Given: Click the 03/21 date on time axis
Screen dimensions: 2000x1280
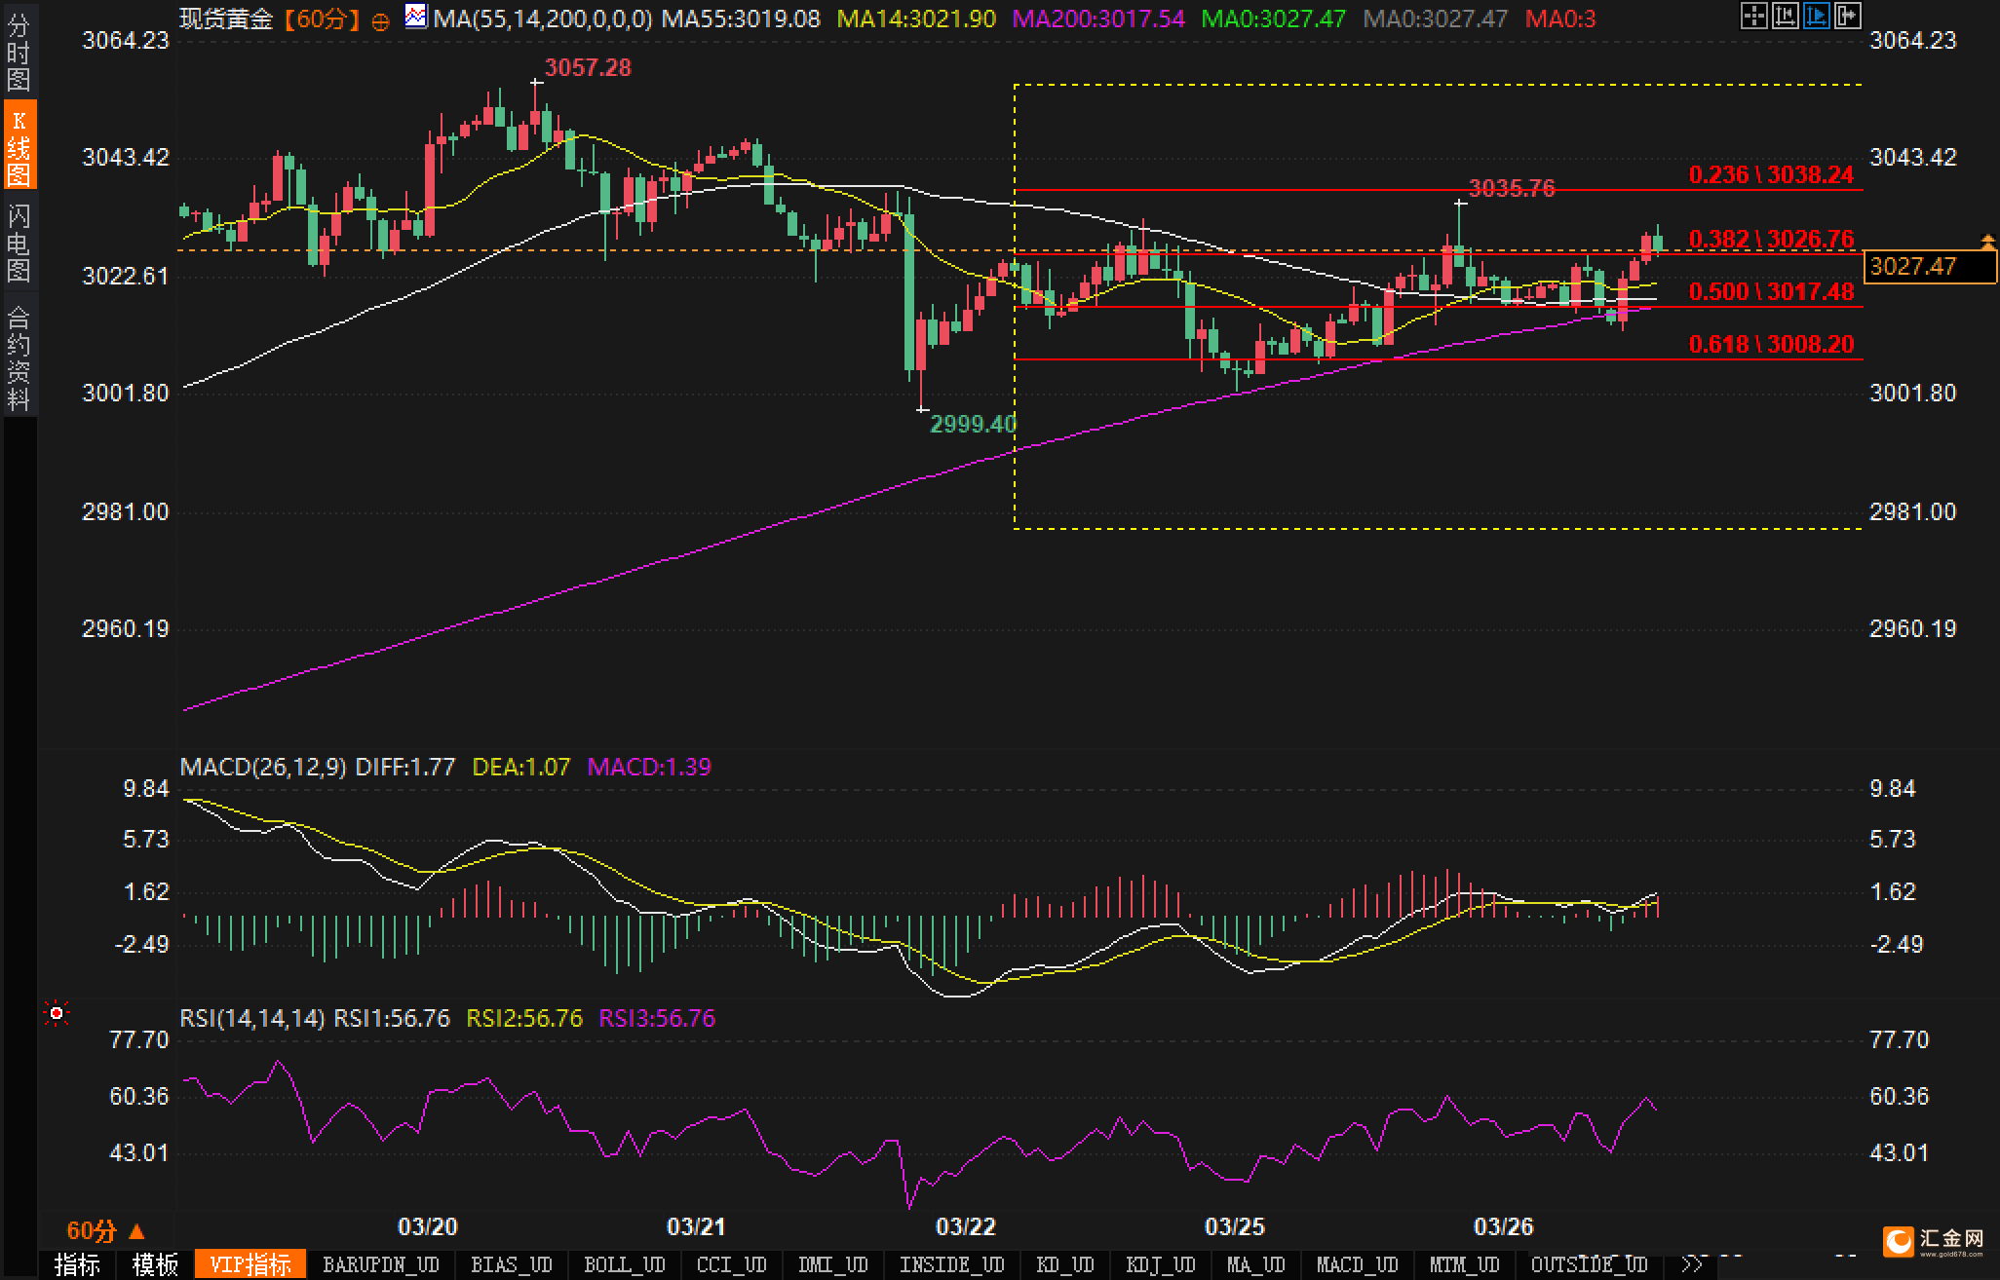Looking at the screenshot, I should point(696,1226).
